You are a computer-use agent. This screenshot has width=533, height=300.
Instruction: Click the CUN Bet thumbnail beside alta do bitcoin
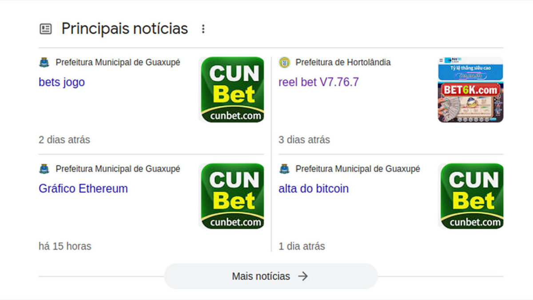tap(470, 196)
